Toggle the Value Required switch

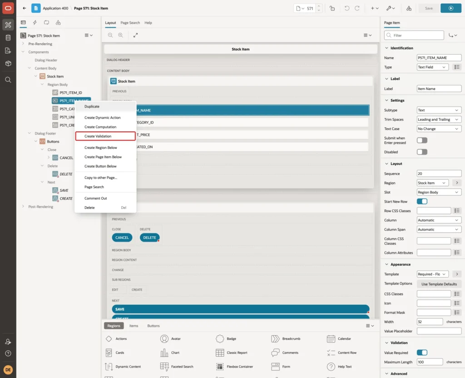[x=422, y=353]
